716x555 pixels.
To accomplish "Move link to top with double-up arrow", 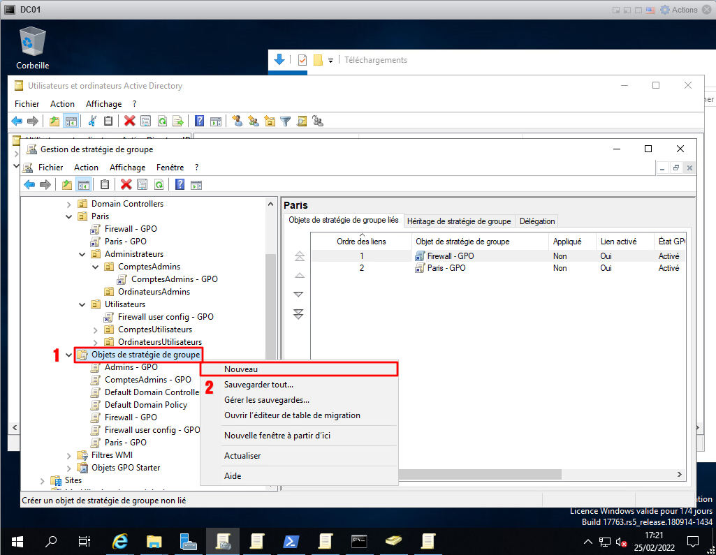I will pos(299,256).
